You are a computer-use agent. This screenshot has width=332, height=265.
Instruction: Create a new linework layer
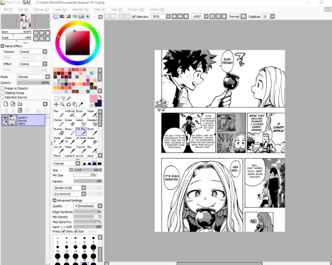pos(13,104)
